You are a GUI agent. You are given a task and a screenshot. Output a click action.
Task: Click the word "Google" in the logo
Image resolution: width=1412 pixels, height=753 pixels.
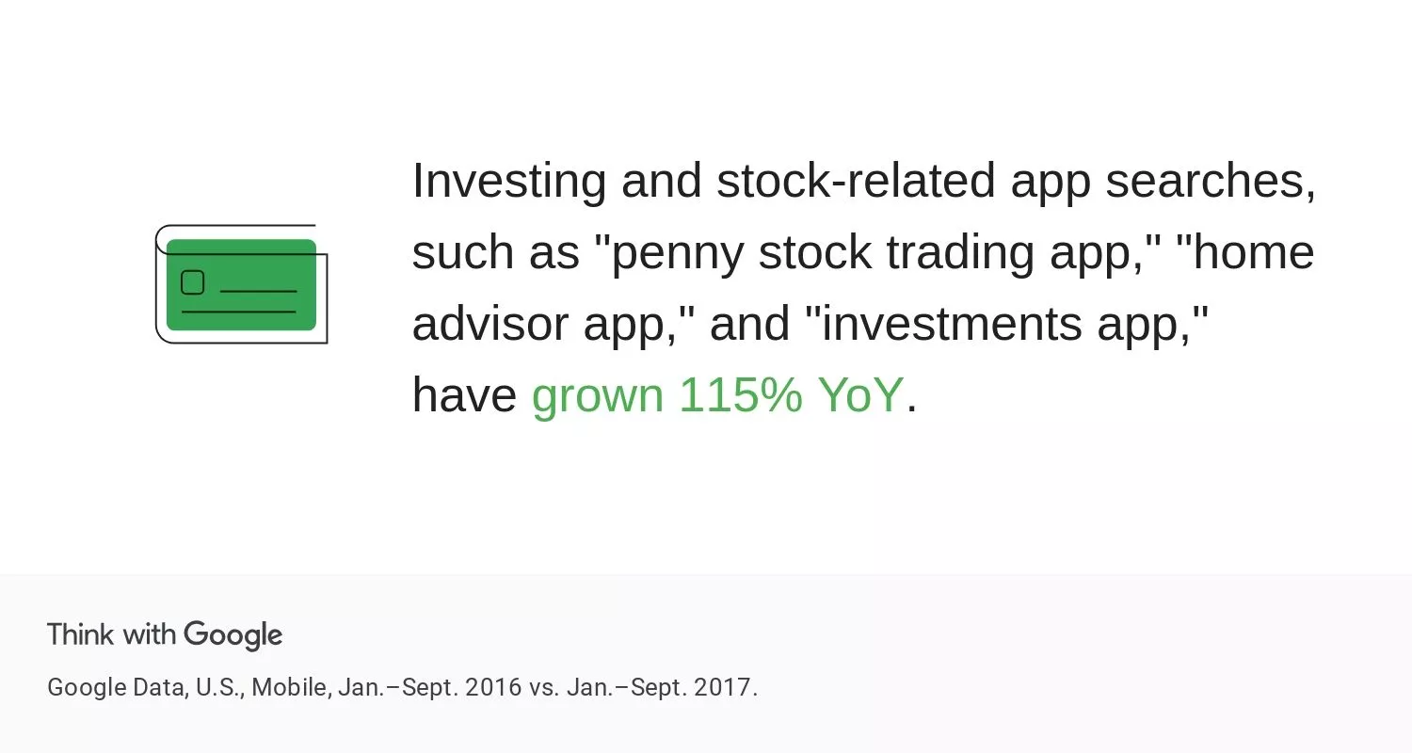233,635
